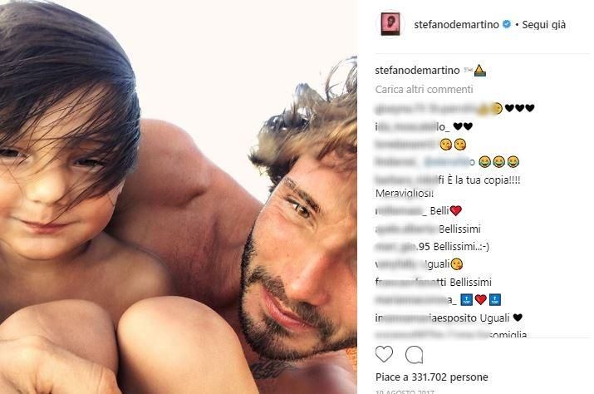Click the red heart after Belli comment
Image resolution: width=594 pixels, height=394 pixels.
(456, 210)
